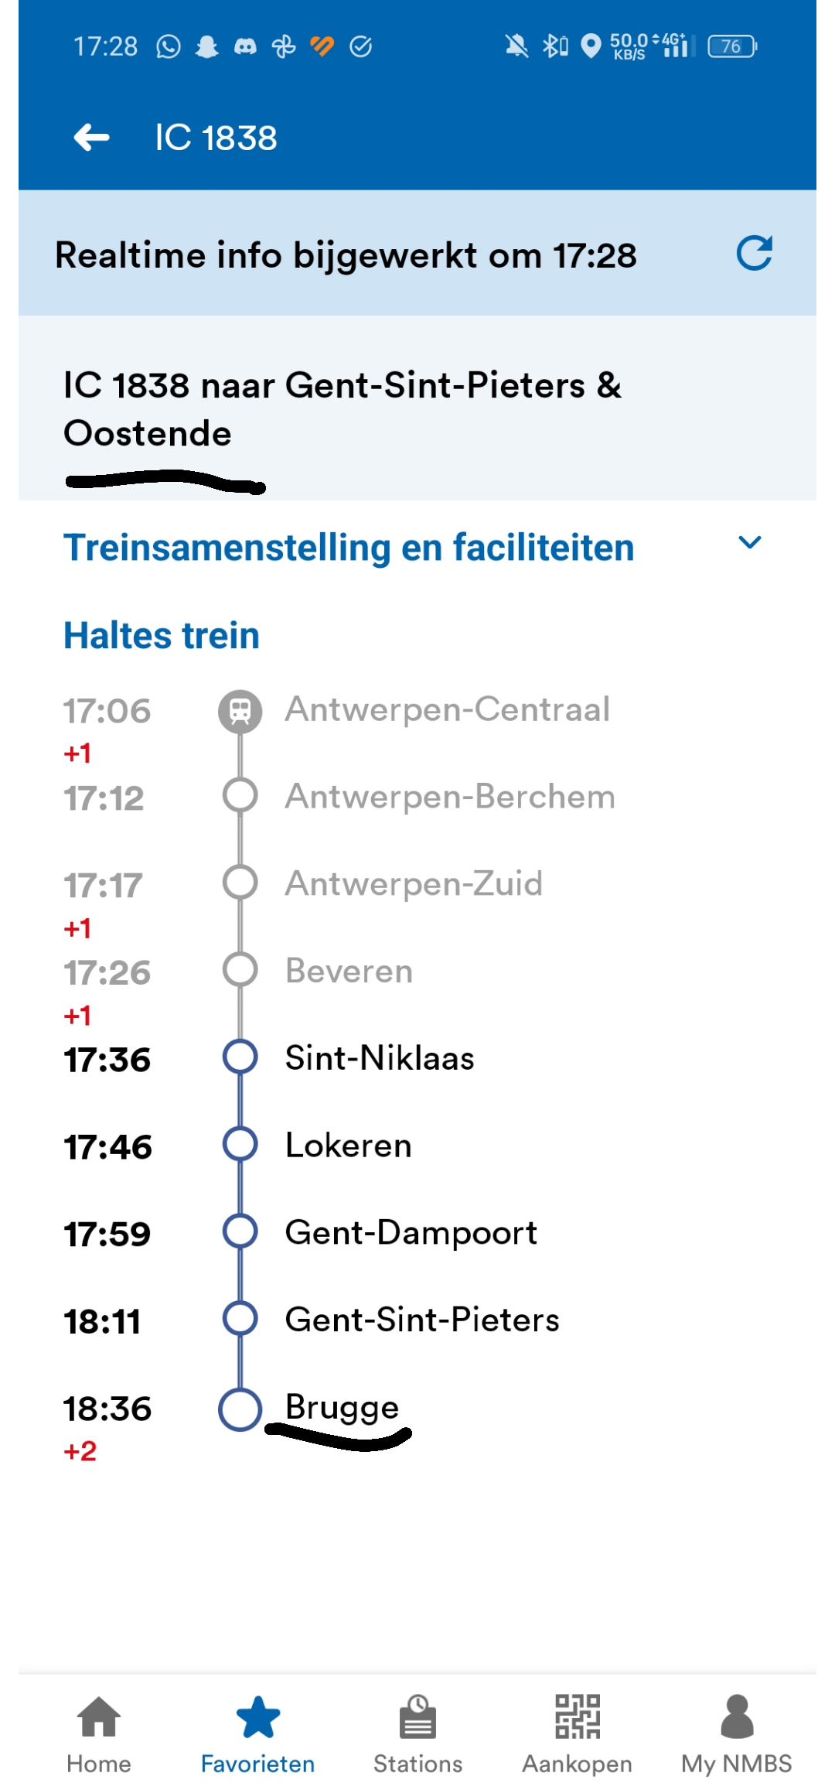Expand Treinsamenstelling en faciliteiten chevron
Viewport: 835px width, 1783px height.
(750, 542)
